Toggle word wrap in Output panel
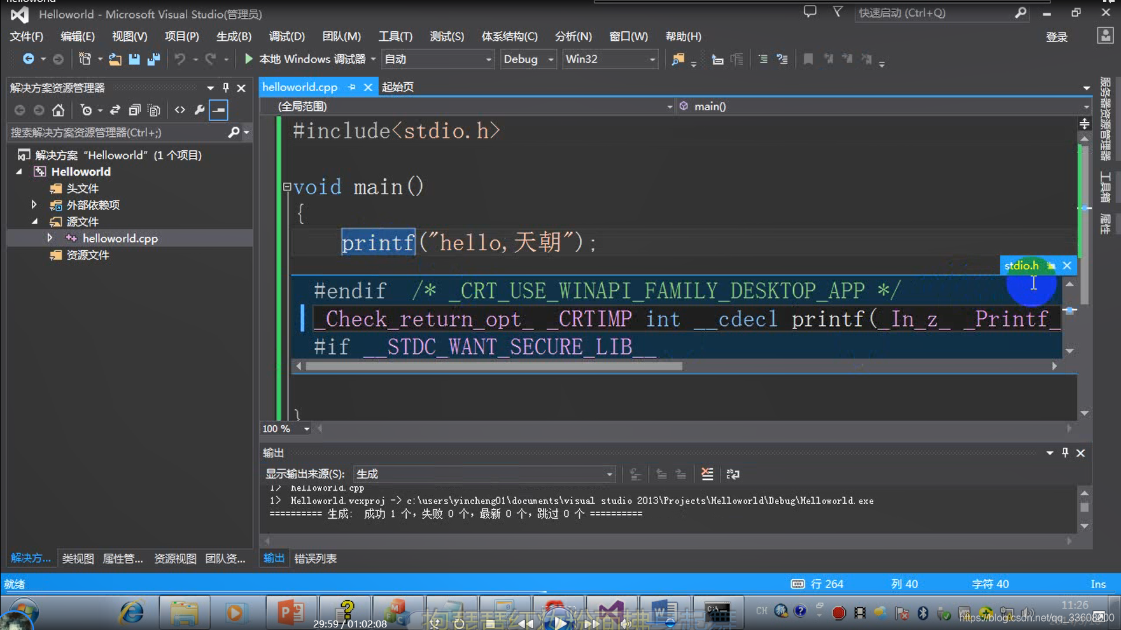Viewport: 1121px width, 630px height. click(733, 474)
